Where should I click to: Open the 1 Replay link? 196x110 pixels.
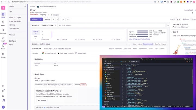click(56, 15)
